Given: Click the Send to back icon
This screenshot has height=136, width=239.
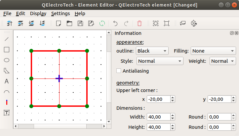Looking at the screenshot, I should point(42,23).
